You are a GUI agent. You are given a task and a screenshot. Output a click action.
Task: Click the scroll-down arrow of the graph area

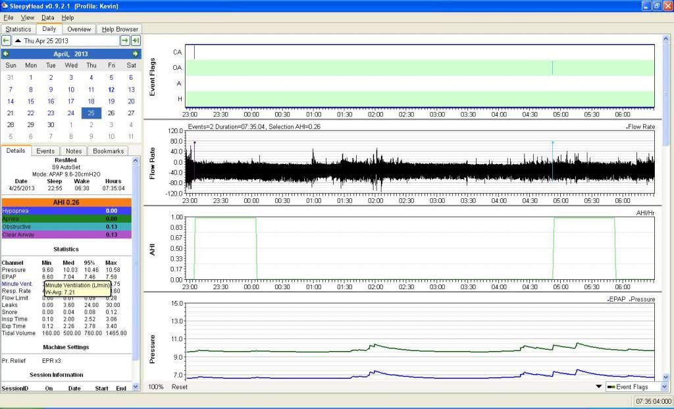pyautogui.click(x=666, y=377)
